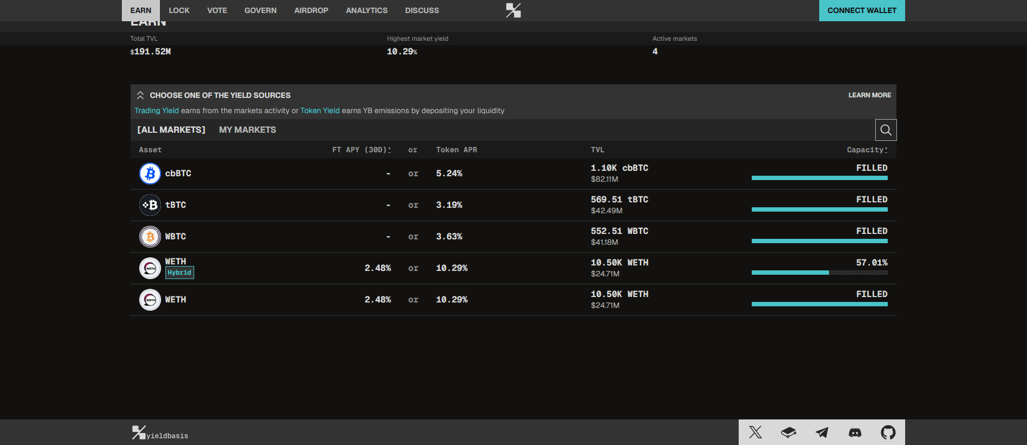Click the LEARN MORE link
This screenshot has width=1027, height=445.
click(870, 95)
